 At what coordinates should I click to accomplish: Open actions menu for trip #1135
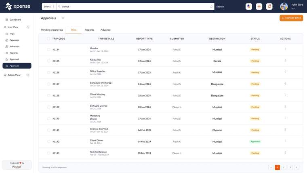[285, 60]
